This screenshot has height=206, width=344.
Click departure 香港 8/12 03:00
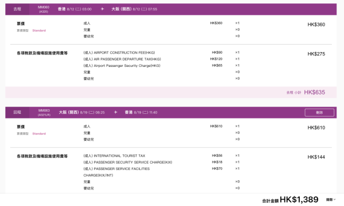coord(75,9)
